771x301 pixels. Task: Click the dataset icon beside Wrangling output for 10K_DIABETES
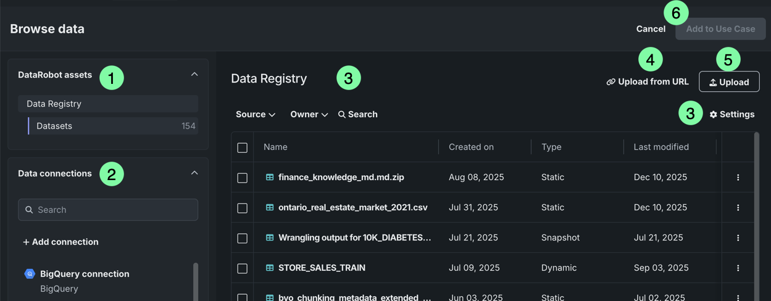[270, 237]
